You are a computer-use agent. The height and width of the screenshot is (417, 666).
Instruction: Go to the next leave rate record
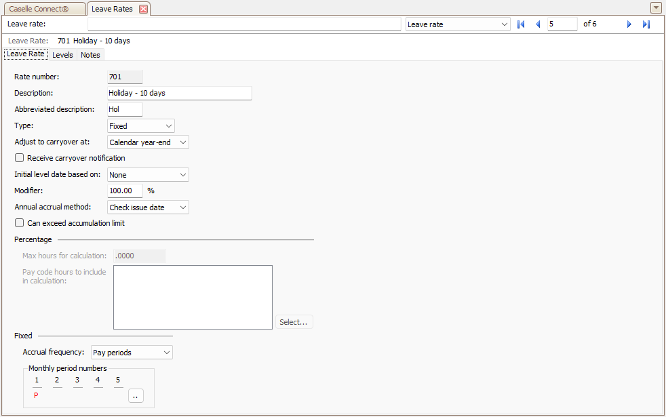[629, 24]
